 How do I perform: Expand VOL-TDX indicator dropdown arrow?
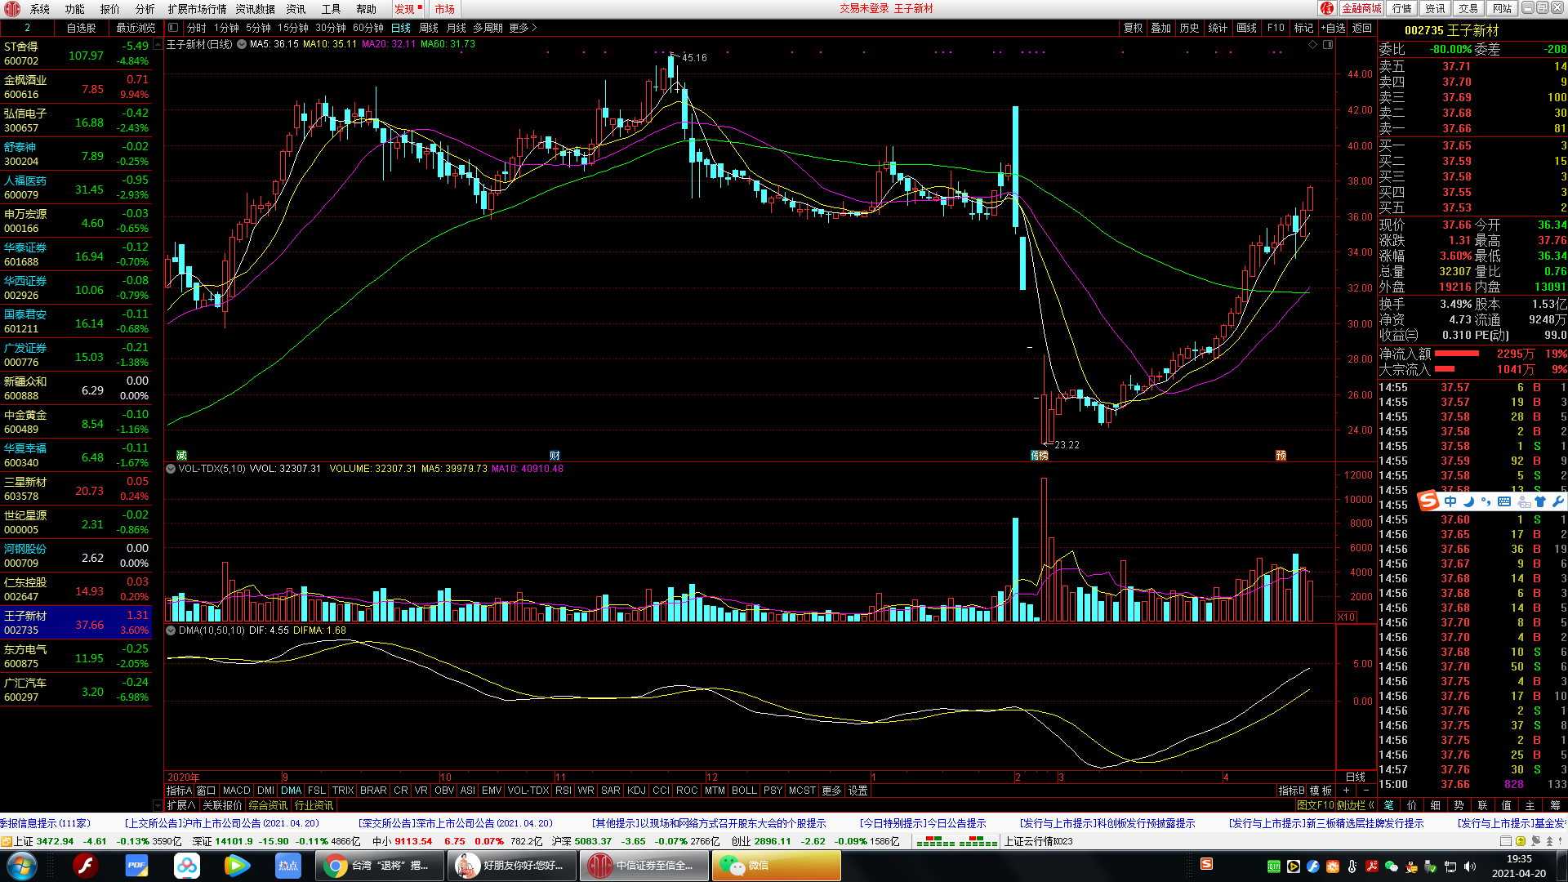[171, 469]
